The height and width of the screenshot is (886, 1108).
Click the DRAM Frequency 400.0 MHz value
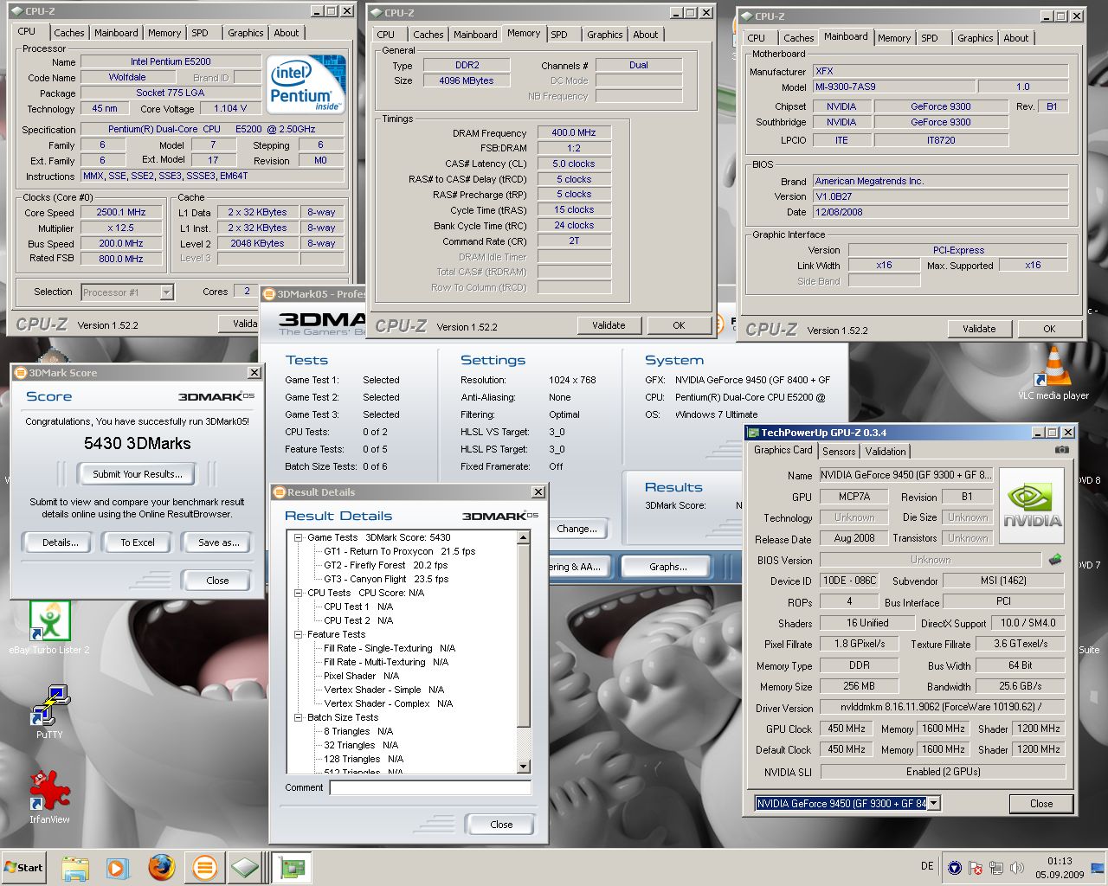pos(574,133)
